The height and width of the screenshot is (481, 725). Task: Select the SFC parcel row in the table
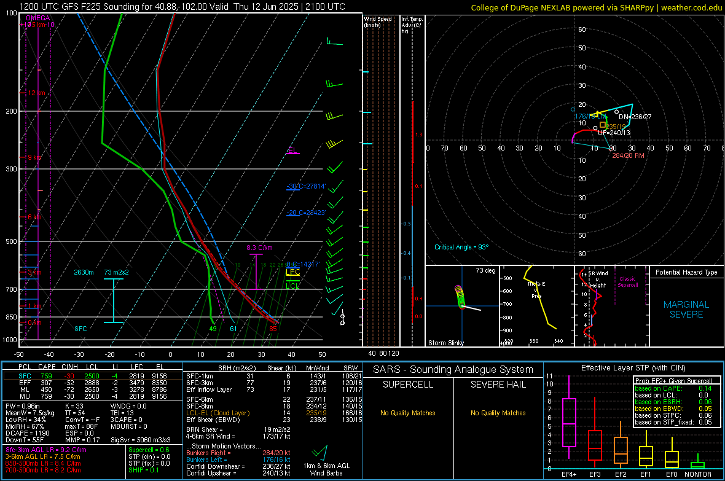[x=93, y=376]
